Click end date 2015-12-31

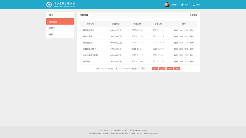click(158, 30)
